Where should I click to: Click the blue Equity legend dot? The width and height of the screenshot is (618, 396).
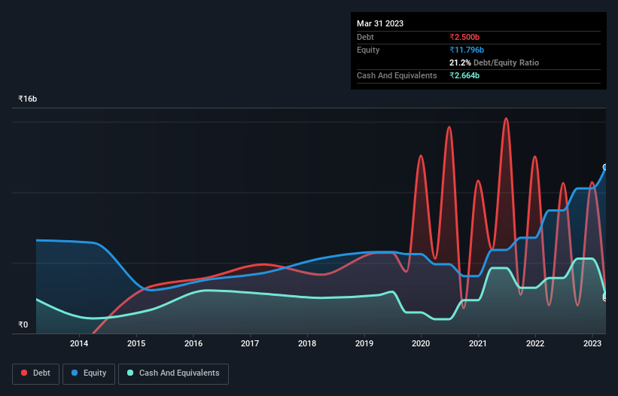[x=75, y=373]
